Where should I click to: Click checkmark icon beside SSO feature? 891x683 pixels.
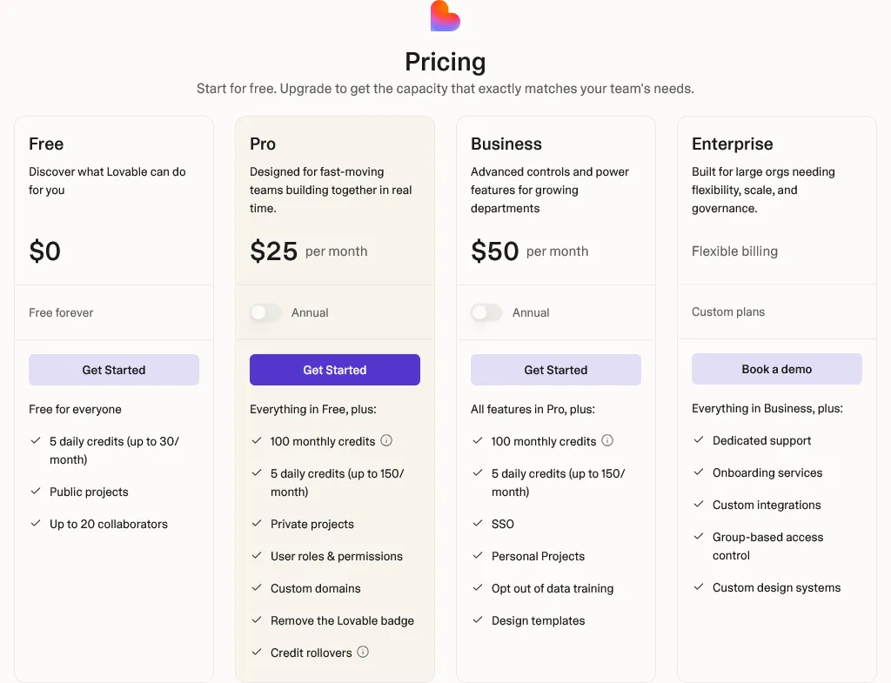[478, 524]
